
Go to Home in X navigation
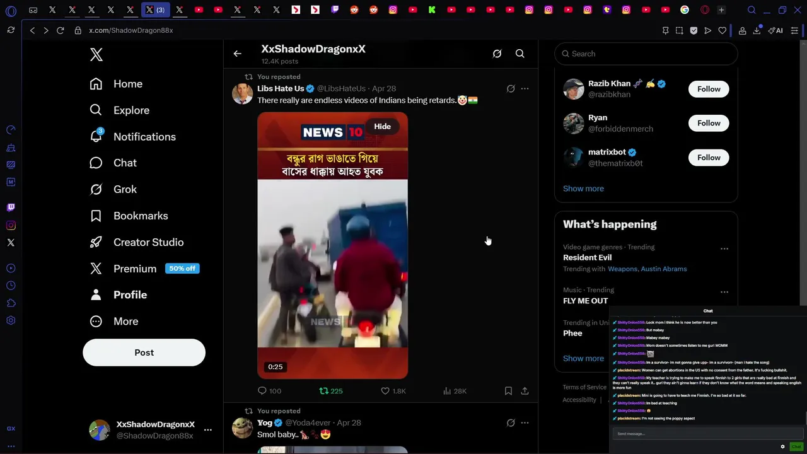coord(117,84)
